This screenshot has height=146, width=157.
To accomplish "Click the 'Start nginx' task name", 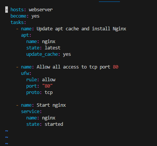I will [x=51, y=105].
